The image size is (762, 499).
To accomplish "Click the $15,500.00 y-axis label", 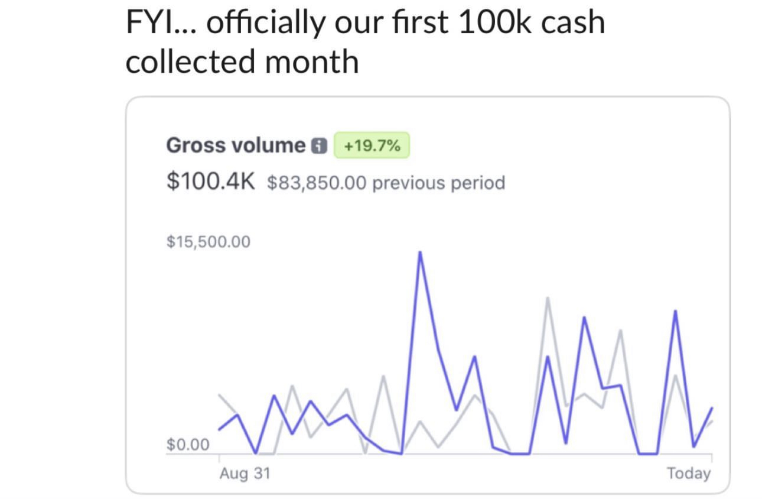I will pyautogui.click(x=209, y=242).
